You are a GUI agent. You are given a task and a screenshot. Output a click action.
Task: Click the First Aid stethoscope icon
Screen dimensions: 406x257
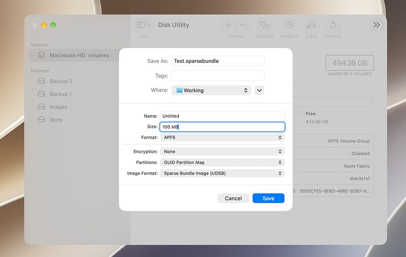[264, 25]
